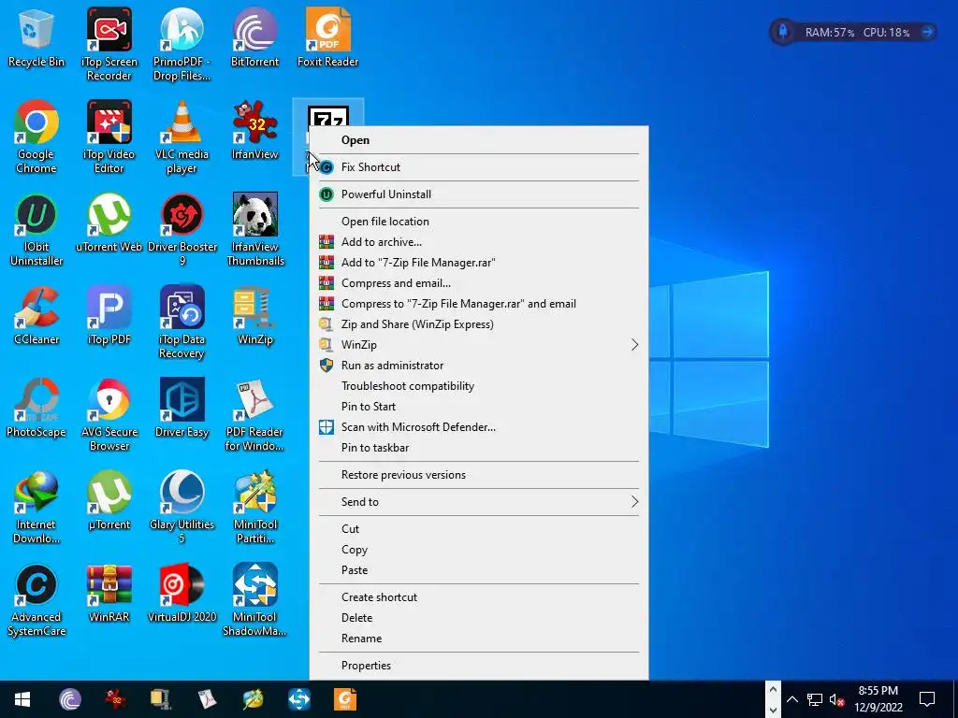This screenshot has width=958, height=718.
Task: Select the Driver Booster 9 desktop icon
Action: pos(181,230)
